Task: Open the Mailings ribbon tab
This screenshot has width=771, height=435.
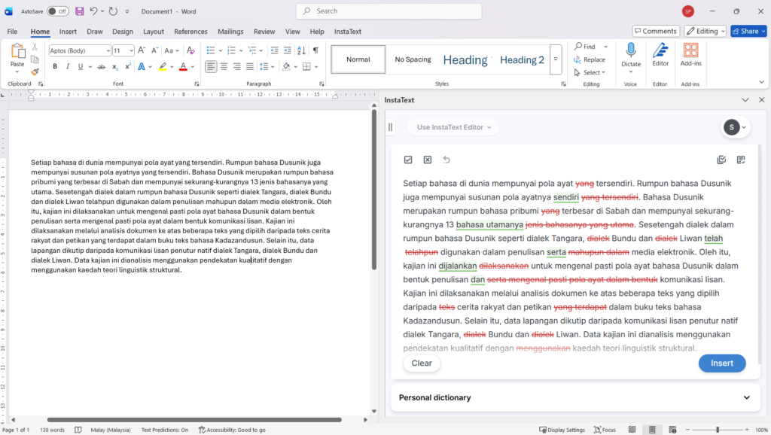Action: tap(230, 32)
